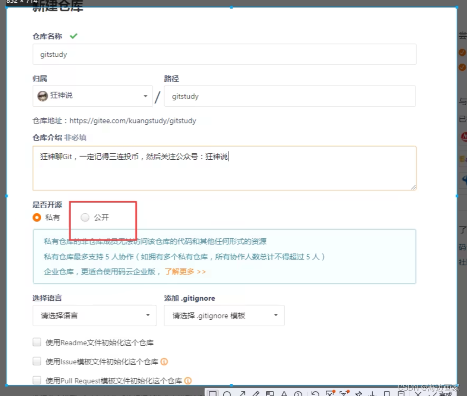Click the X cancel icon in screenshot toolbar
Screen dimensions: 467x396
418,394
